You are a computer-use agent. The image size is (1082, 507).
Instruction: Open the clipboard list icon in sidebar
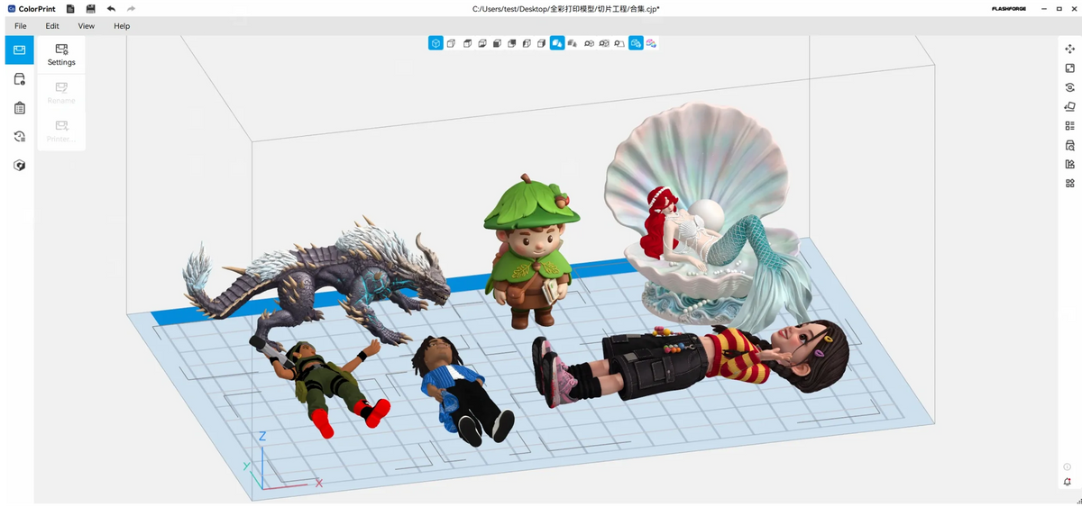pyautogui.click(x=19, y=108)
